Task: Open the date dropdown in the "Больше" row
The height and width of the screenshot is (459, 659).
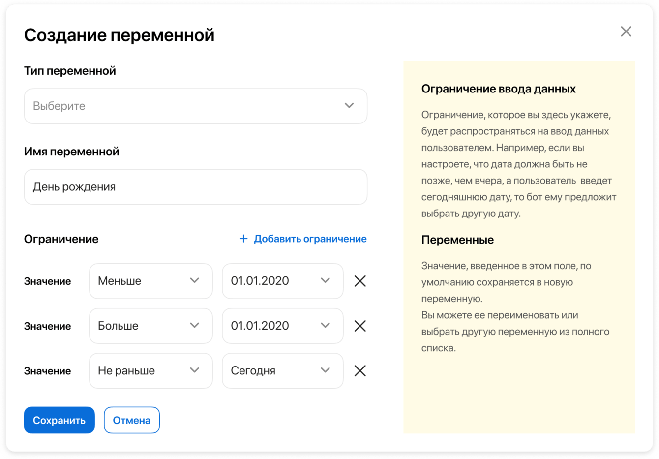Action: (x=282, y=326)
